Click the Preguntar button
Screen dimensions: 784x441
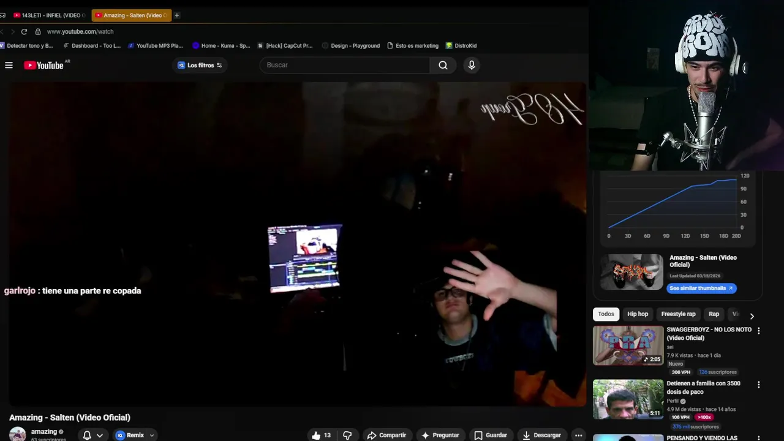coord(440,435)
